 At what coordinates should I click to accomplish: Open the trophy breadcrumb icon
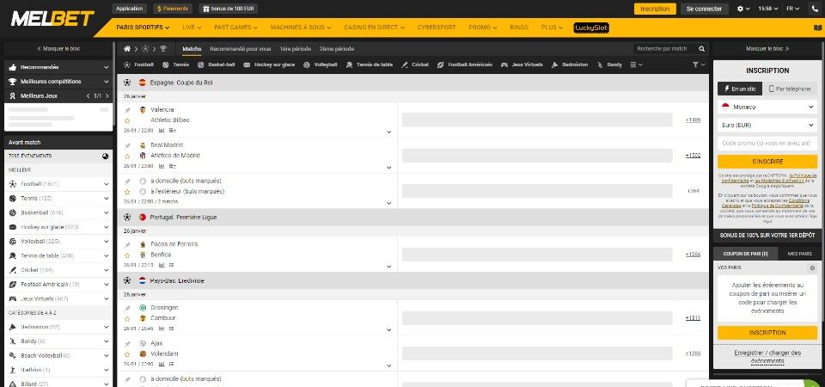click(x=163, y=49)
